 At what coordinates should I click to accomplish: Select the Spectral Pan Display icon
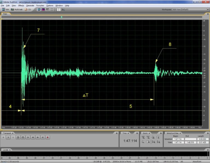47,10
